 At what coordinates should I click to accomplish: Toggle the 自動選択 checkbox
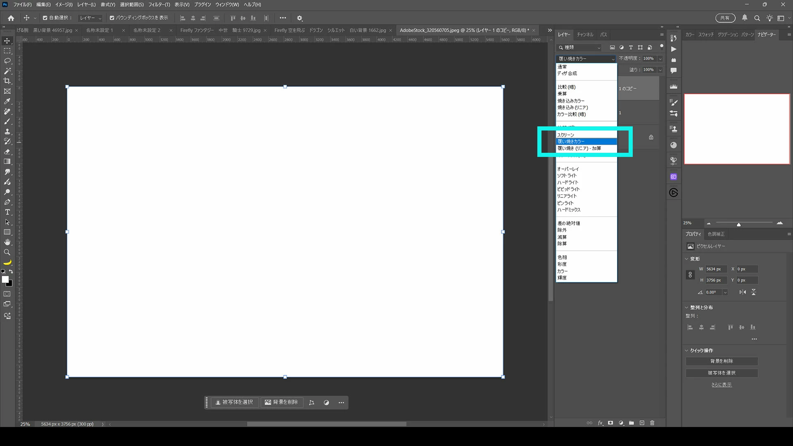point(45,18)
